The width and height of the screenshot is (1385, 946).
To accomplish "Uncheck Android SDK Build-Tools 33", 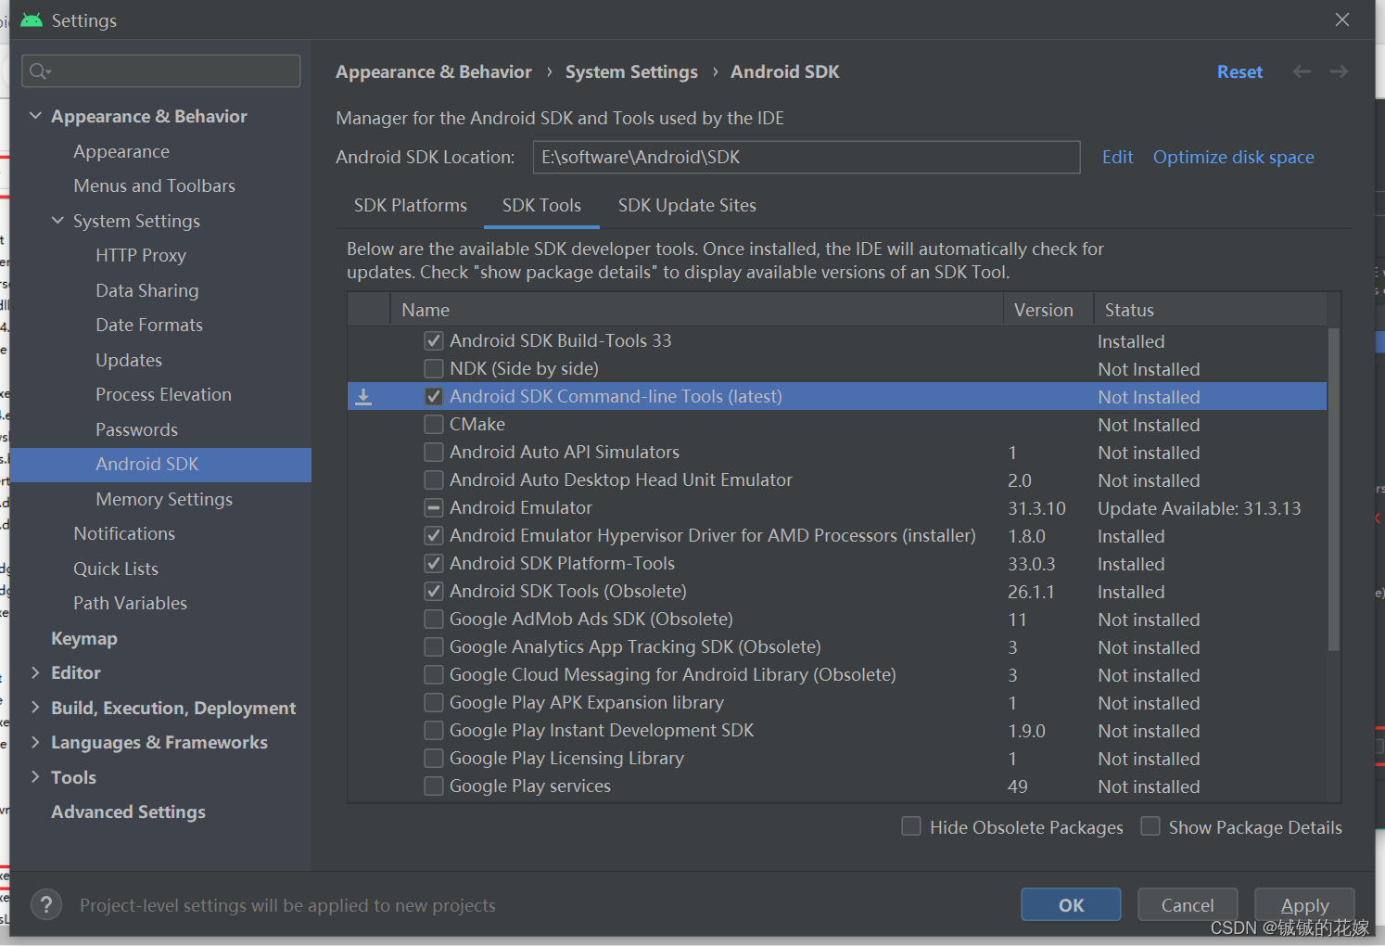I will pos(433,340).
